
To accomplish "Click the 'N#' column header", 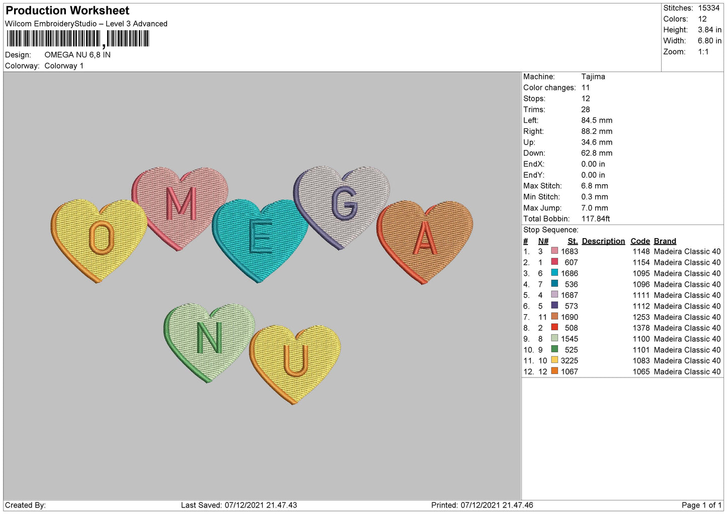I will [543, 241].
